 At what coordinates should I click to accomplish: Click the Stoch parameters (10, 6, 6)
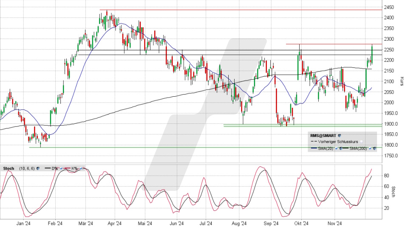point(27,168)
